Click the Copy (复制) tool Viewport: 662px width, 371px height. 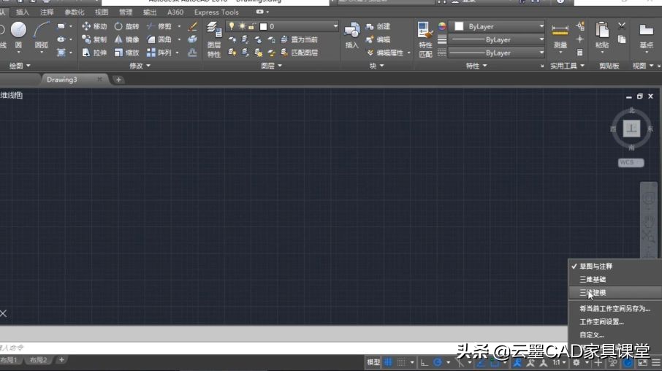coord(94,39)
